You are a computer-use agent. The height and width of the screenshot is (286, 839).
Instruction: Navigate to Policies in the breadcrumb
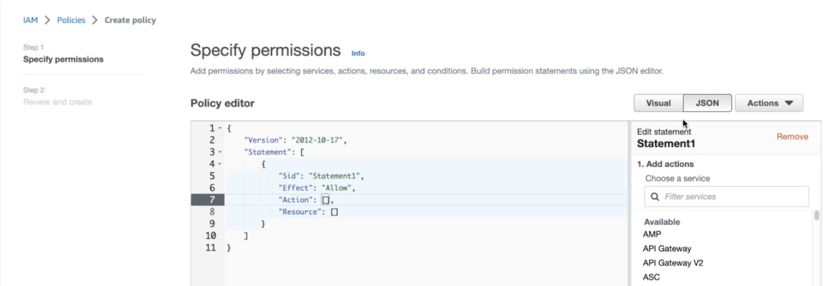pyautogui.click(x=71, y=20)
